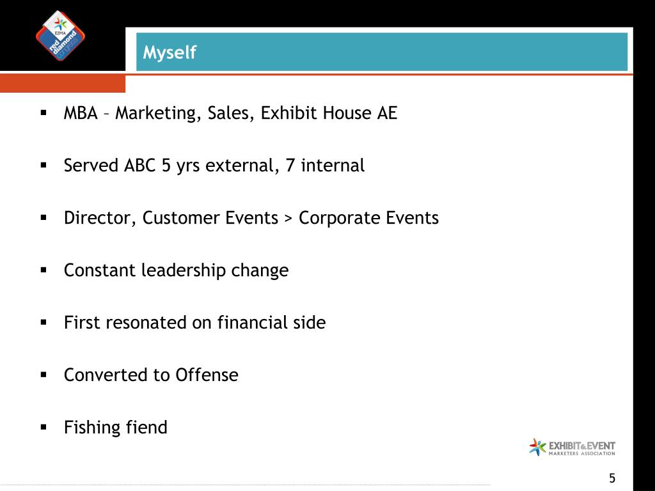Click the bullet marker before MBA line
Viewport: 655px width, 491px height.
click(44, 113)
